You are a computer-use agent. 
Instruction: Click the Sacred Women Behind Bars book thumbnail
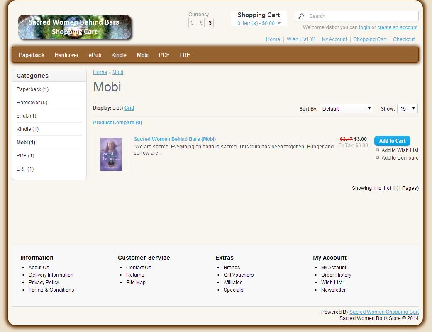pos(111,154)
